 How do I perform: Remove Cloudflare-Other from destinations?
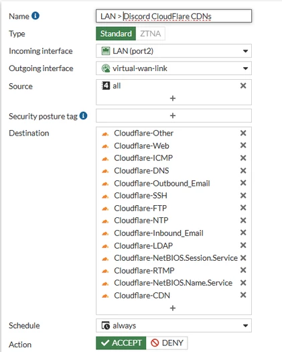pyautogui.click(x=243, y=133)
